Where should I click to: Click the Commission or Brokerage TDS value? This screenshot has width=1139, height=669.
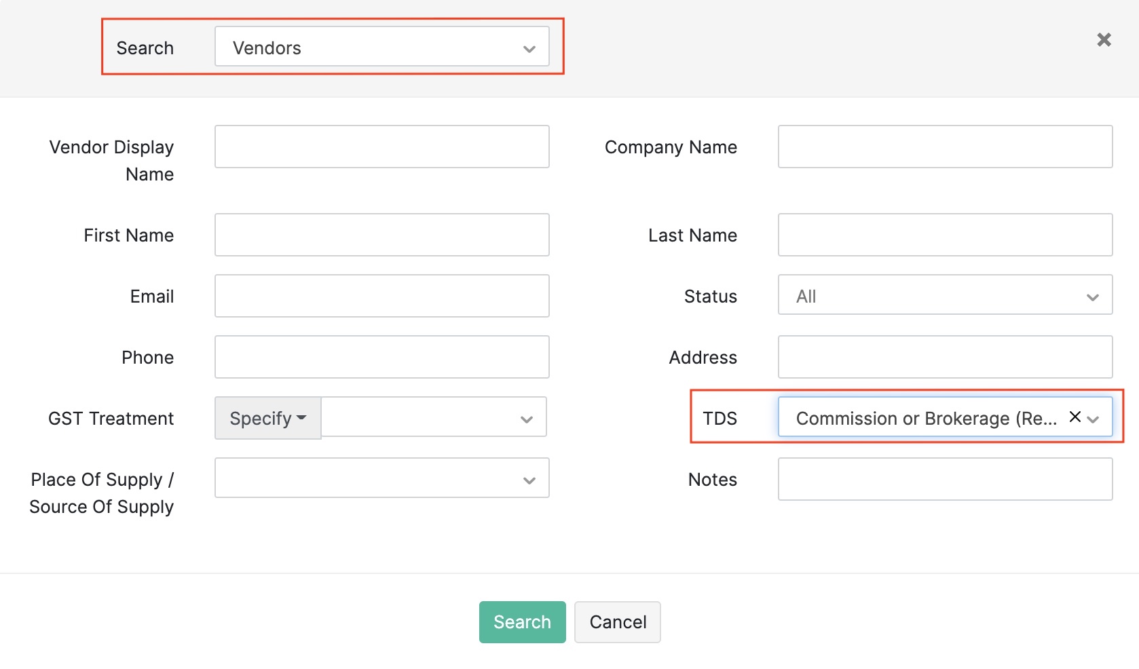tap(925, 418)
